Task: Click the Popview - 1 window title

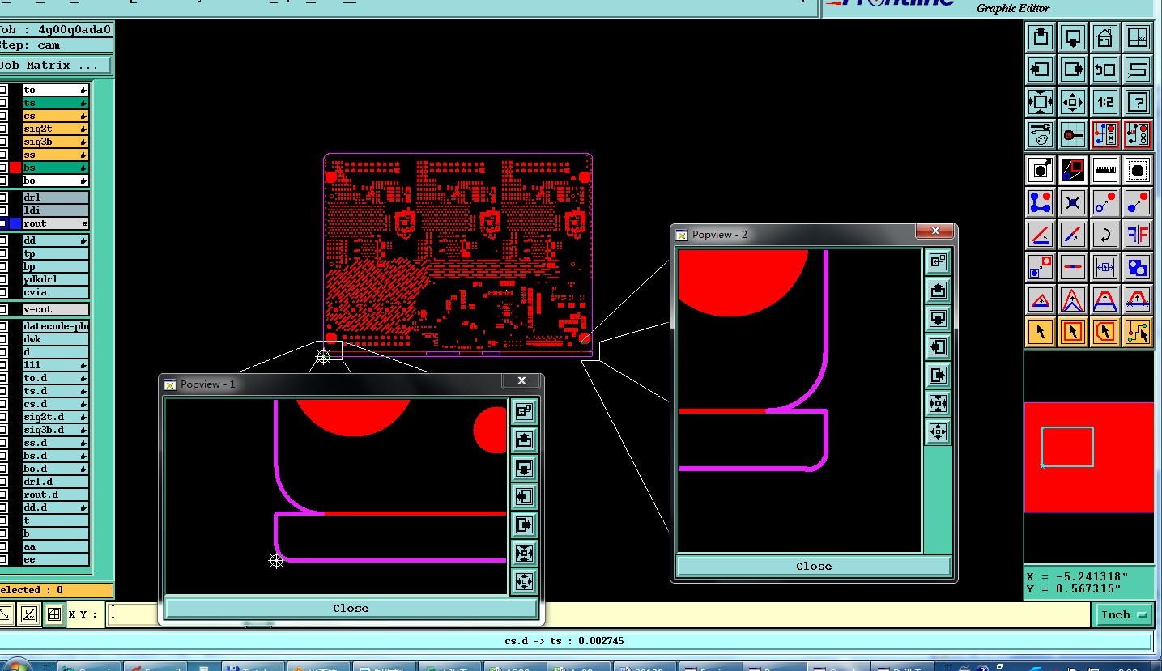Action: click(x=208, y=384)
